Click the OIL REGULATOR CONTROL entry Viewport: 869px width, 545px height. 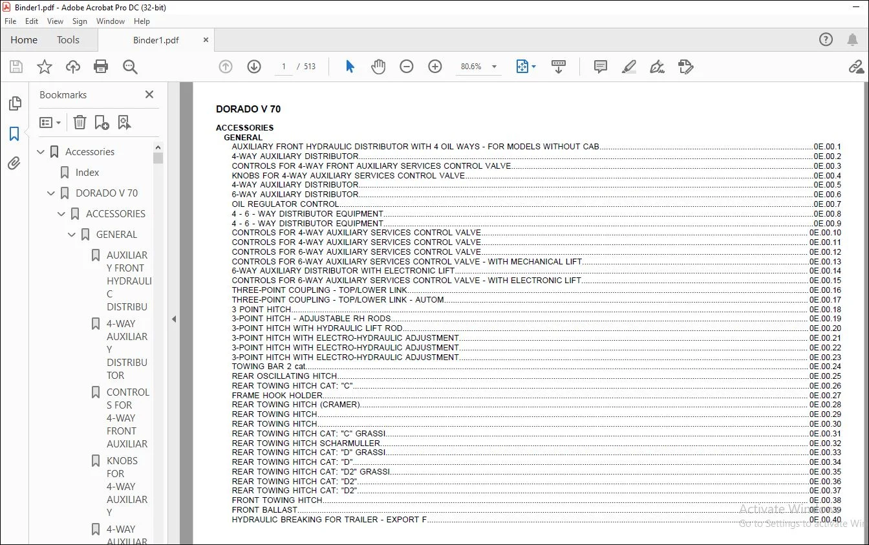tap(285, 204)
